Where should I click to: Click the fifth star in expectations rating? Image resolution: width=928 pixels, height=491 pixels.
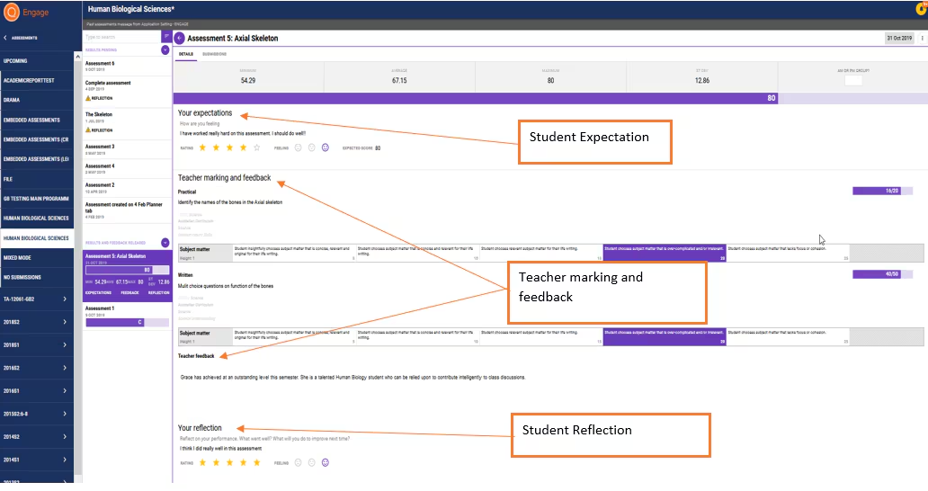coord(257,147)
